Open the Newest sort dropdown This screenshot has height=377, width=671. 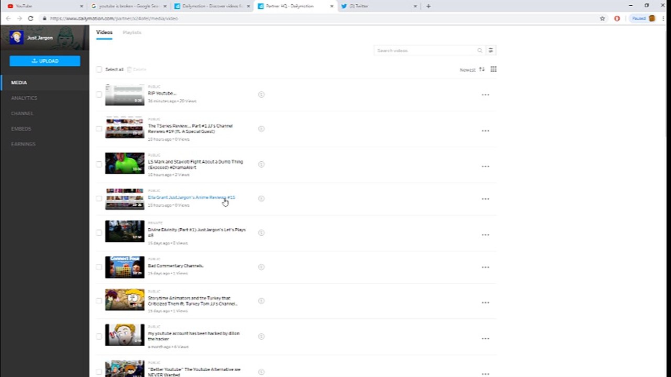(468, 70)
